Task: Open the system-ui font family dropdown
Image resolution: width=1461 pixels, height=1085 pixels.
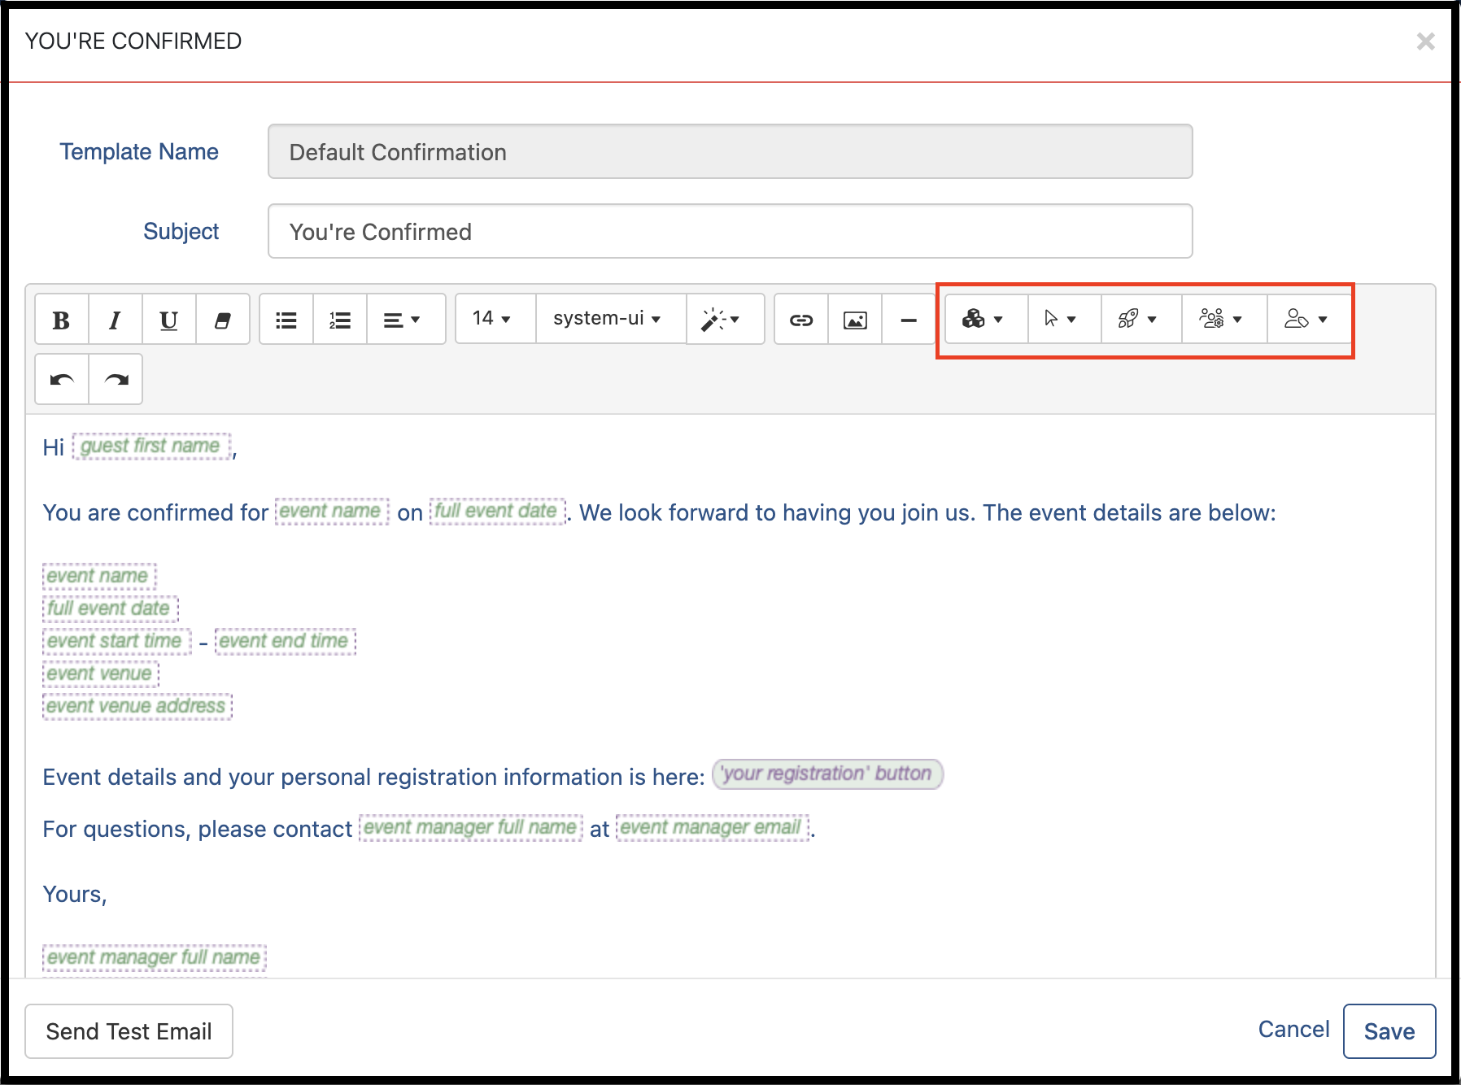Action: click(x=611, y=318)
